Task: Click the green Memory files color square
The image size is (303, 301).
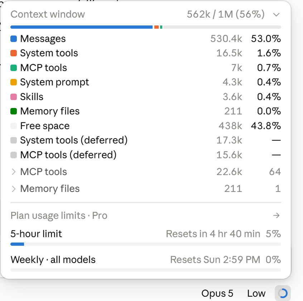Action: click(x=14, y=111)
